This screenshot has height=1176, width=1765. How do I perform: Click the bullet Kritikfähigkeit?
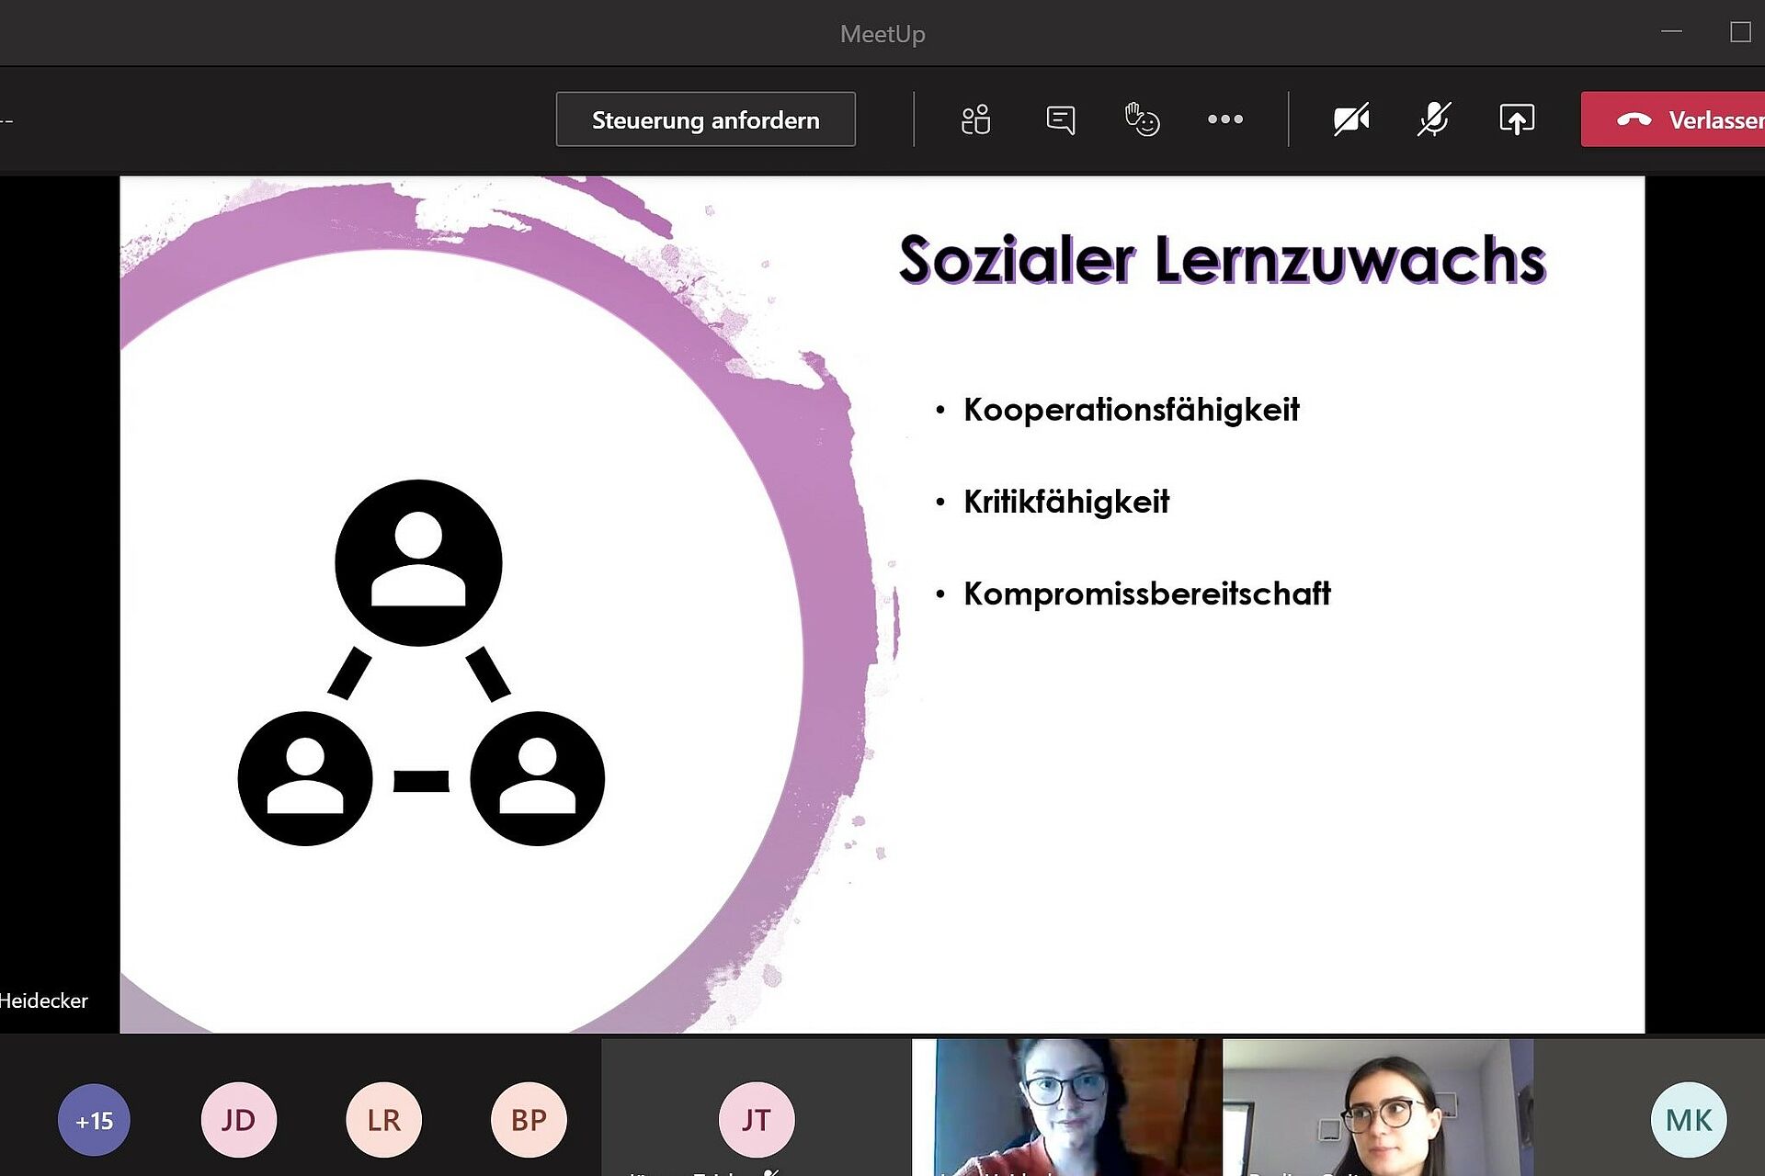point(1066,502)
